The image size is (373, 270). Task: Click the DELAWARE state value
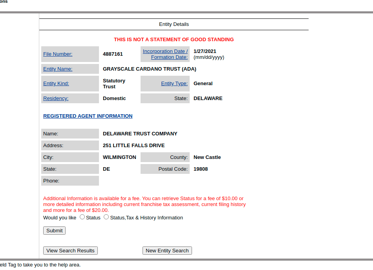coord(208,99)
